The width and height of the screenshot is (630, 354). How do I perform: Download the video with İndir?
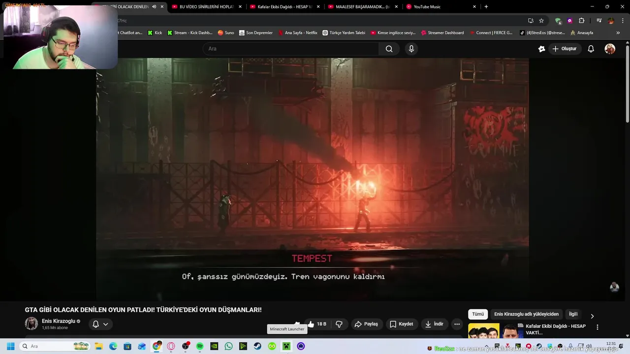point(435,324)
